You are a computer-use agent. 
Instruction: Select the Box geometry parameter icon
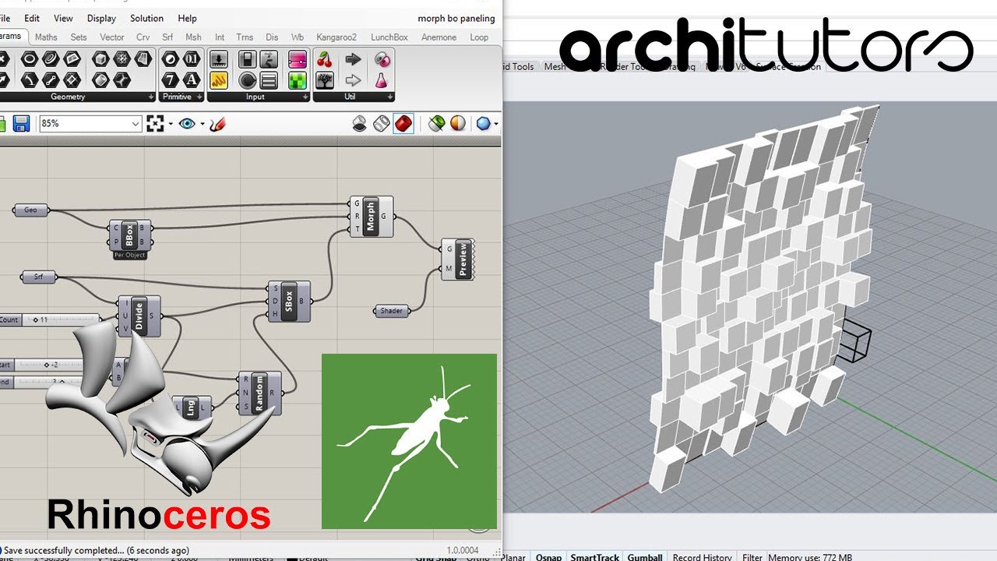[100, 59]
